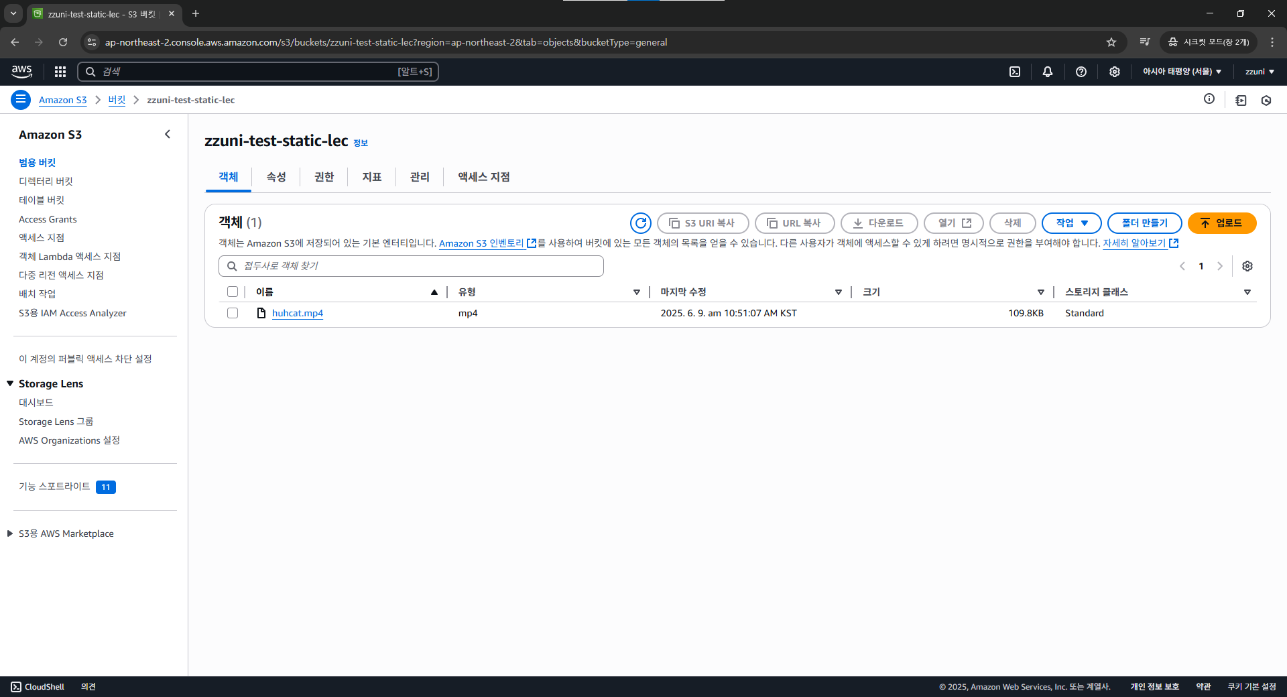
Task: Open CloudShell in the footer
Action: 38,687
